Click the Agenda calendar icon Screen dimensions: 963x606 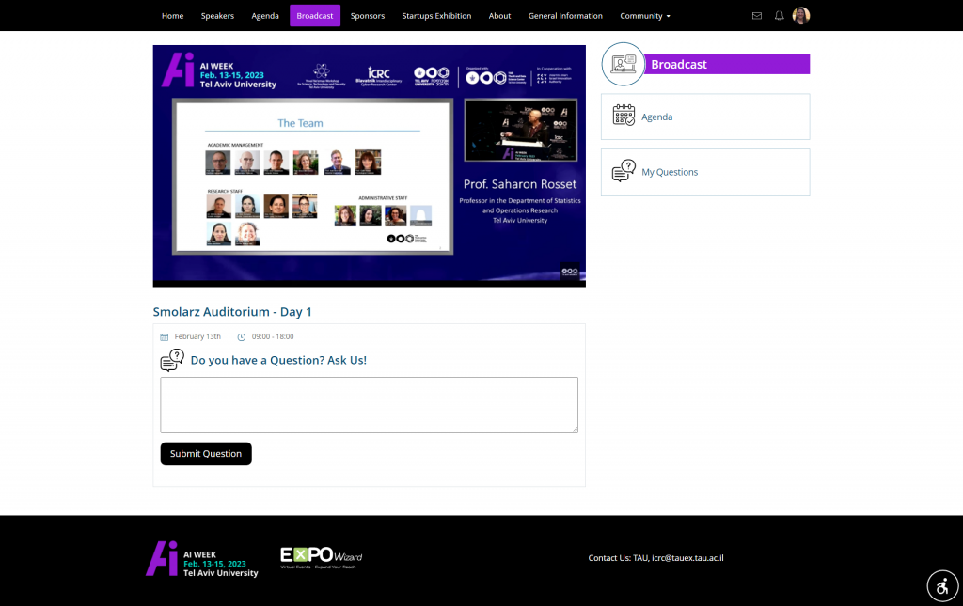coord(624,117)
